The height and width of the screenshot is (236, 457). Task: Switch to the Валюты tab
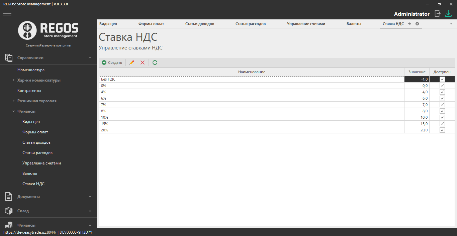click(354, 24)
